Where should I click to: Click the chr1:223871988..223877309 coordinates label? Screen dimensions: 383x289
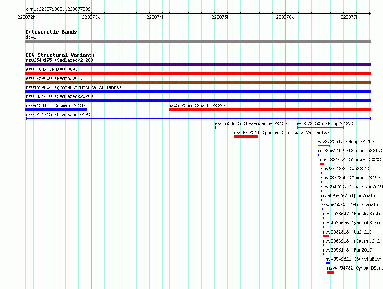pyautogui.click(x=58, y=9)
